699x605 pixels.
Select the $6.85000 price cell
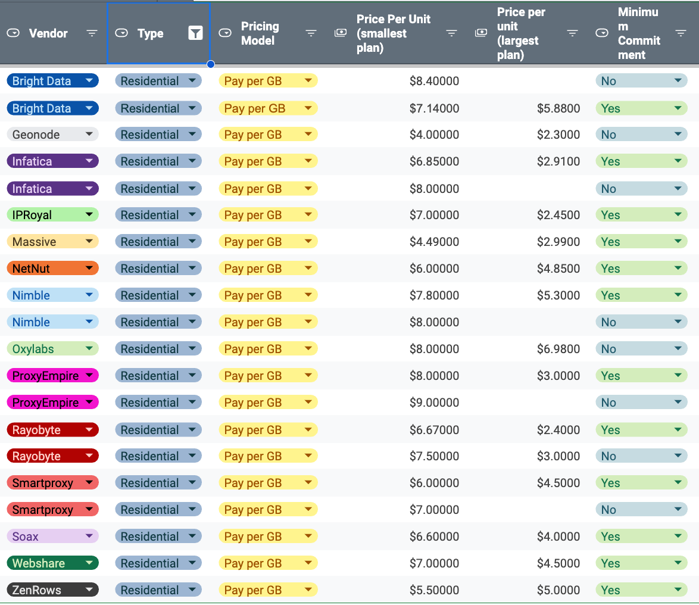(x=434, y=161)
